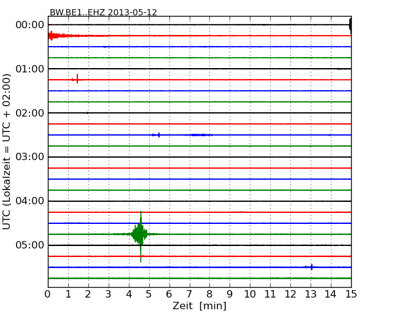Click the x-axis tick label 1

tap(68, 294)
